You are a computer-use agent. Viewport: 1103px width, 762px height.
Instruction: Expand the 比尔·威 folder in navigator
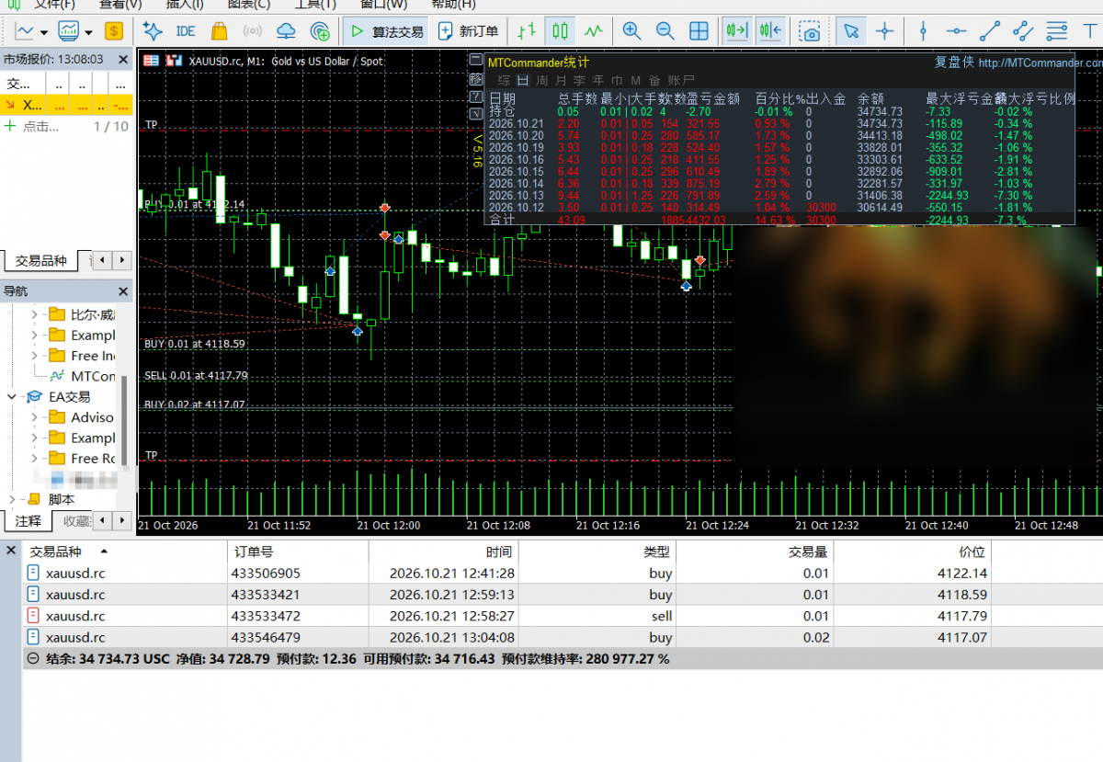35,314
